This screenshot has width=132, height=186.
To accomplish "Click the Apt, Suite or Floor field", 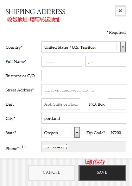I will [61, 104].
